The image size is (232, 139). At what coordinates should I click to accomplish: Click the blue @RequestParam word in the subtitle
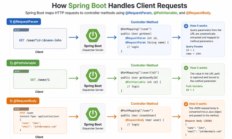click(x=138, y=13)
